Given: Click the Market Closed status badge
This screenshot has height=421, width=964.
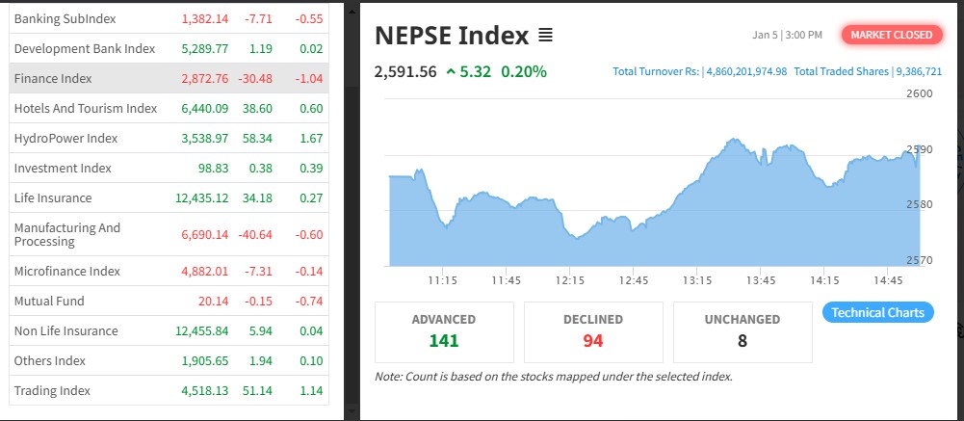Looking at the screenshot, I should tap(892, 35).
